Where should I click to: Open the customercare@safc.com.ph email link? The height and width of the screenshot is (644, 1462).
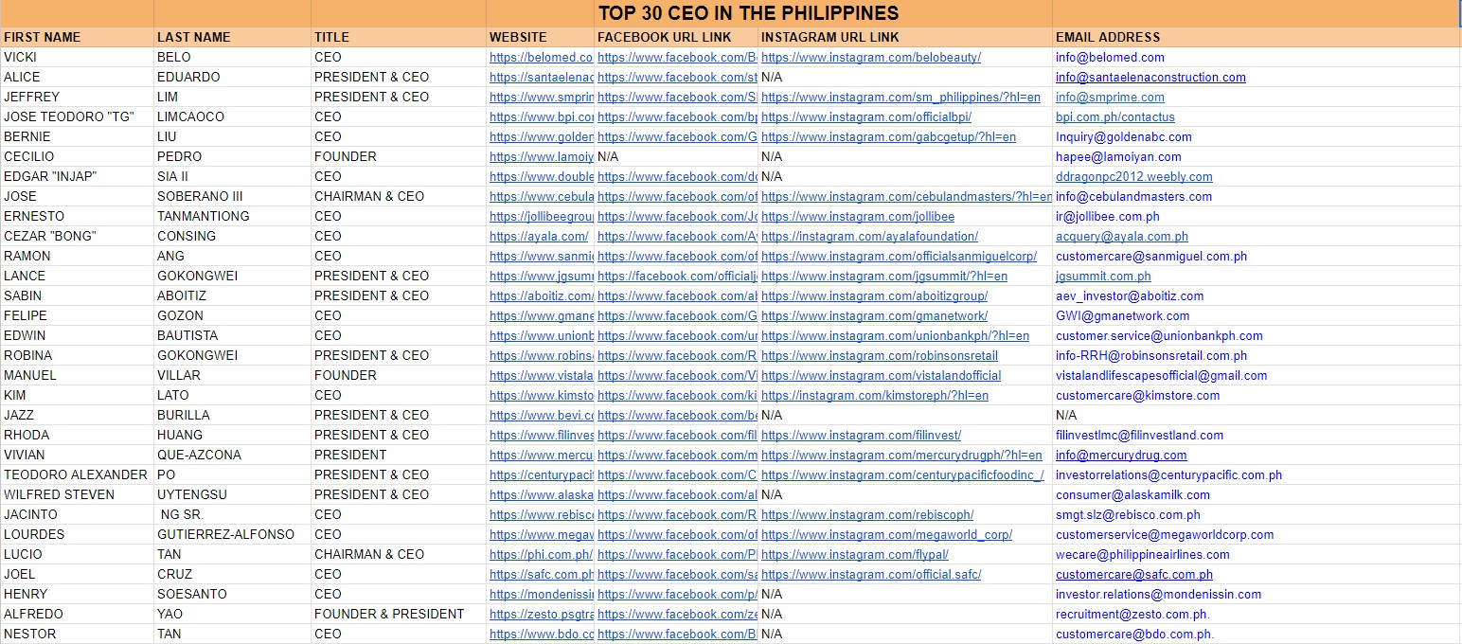[1134, 575]
